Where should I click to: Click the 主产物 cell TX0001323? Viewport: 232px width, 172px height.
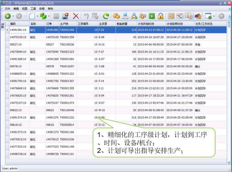tap(67, 52)
